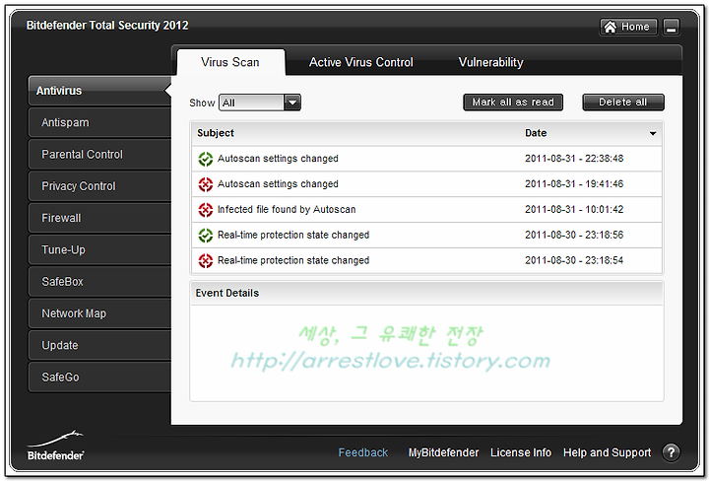Viewport: 709px width, 481px height.
Task: Open Help and Support
Action: tap(607, 452)
